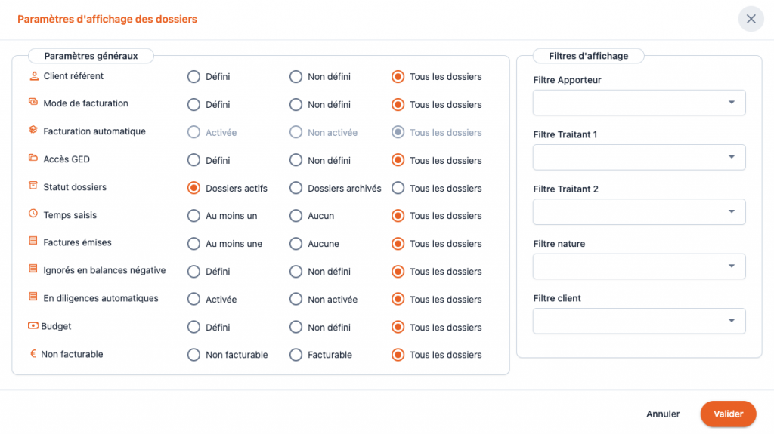
Task: Close the Paramètres d'affichage dialog
Action: coord(751,19)
